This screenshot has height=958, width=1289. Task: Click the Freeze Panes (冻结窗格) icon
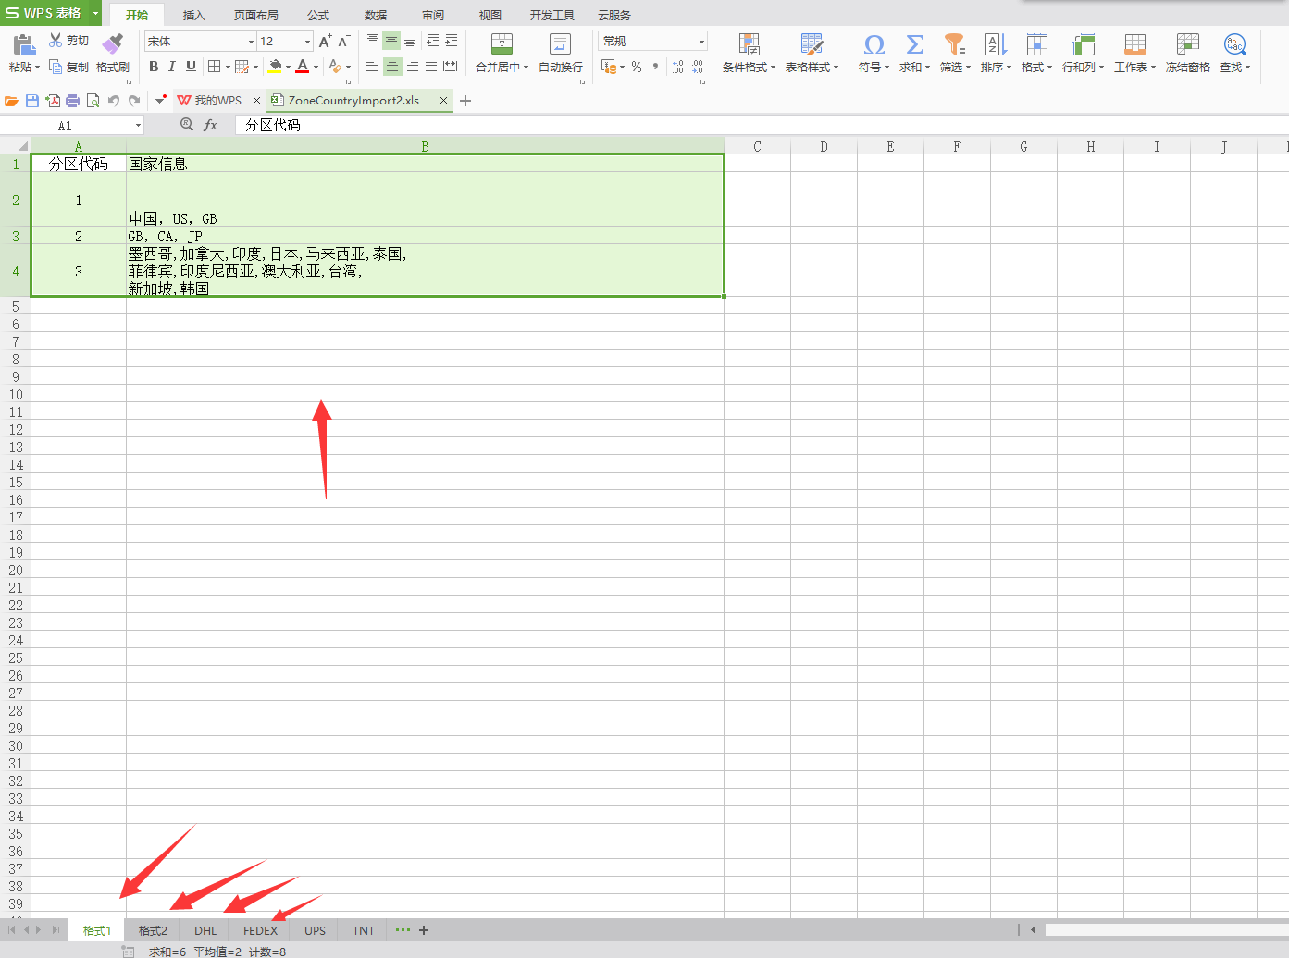[x=1187, y=44]
